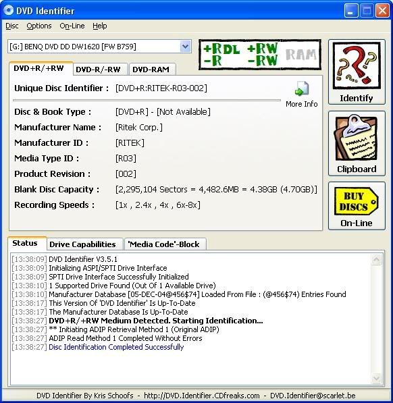Image resolution: width=393 pixels, height=403 pixels.
Task: Select log line 'Initiating ADIP Retrieval Method 1'
Action: (134, 329)
